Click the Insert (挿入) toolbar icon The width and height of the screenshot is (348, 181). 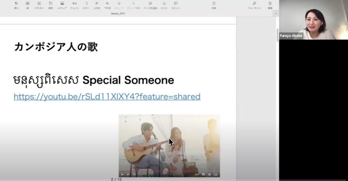16,5
